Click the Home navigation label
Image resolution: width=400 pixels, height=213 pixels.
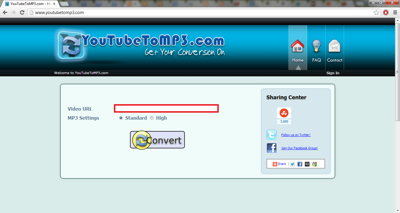[298, 60]
